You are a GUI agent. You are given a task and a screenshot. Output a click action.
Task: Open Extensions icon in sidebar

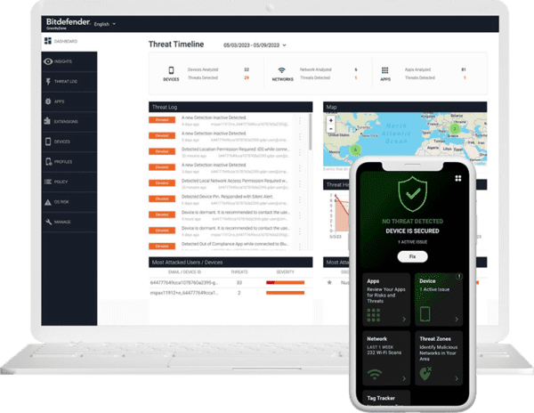click(x=47, y=121)
